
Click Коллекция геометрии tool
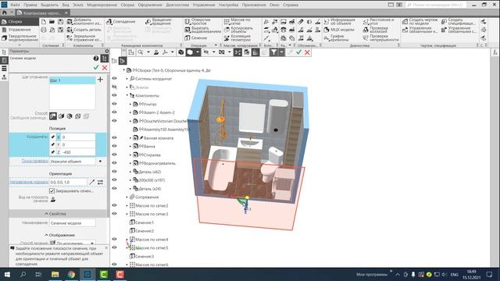237,38
